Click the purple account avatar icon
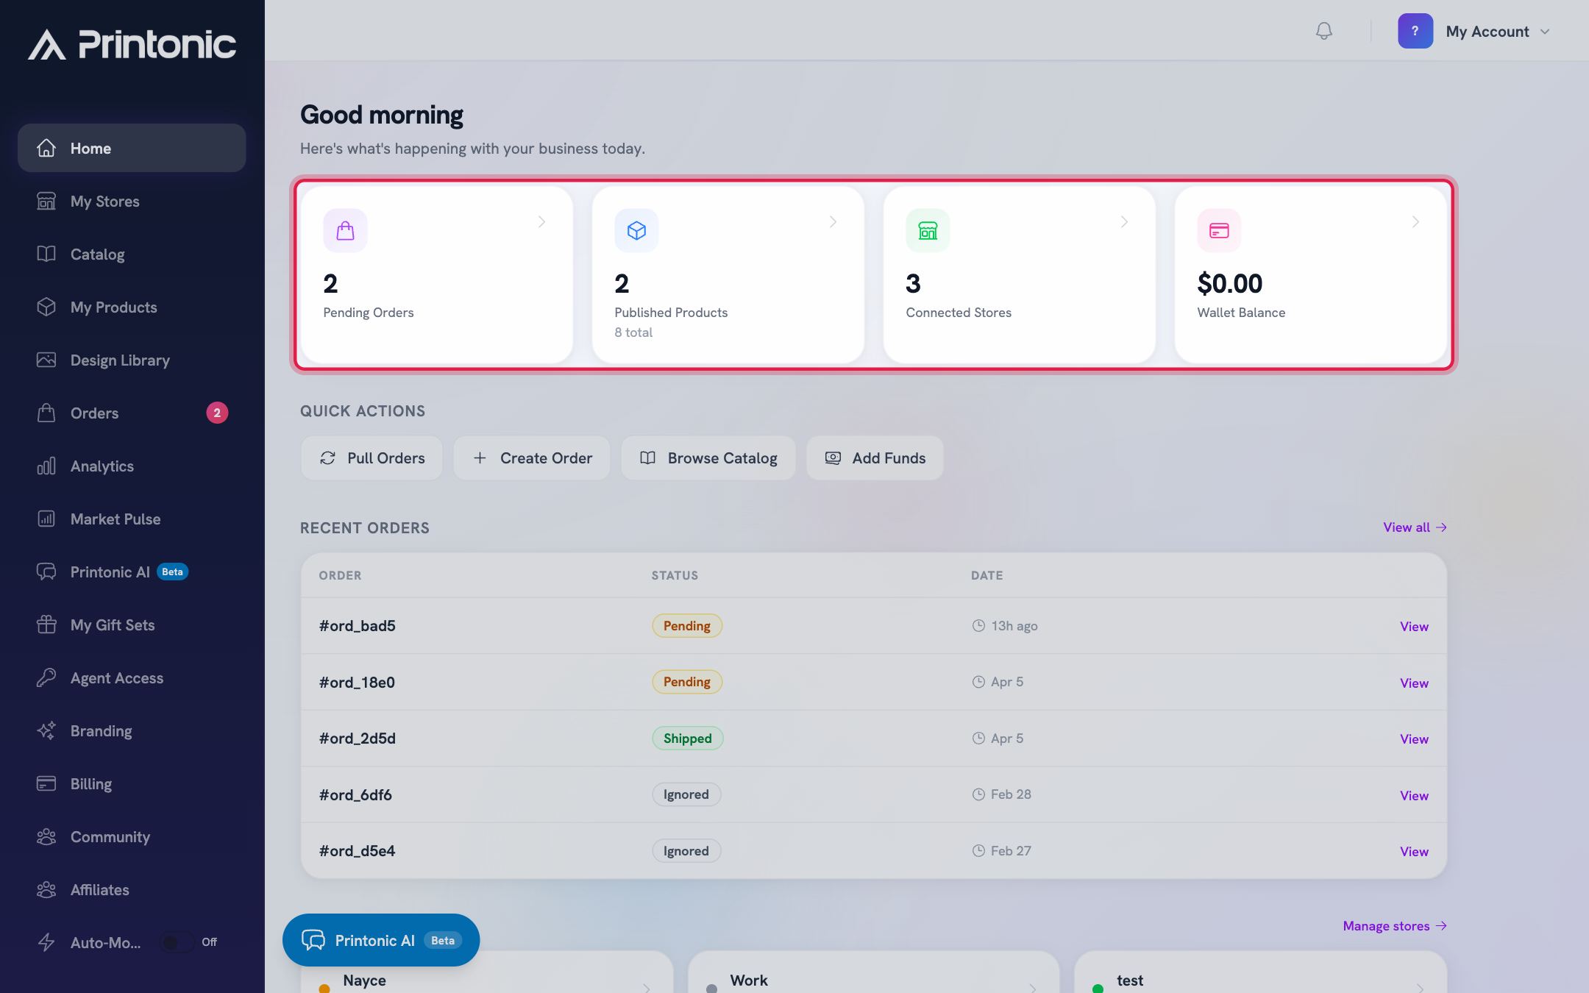Screen dimensions: 1589x993 coord(1415,31)
